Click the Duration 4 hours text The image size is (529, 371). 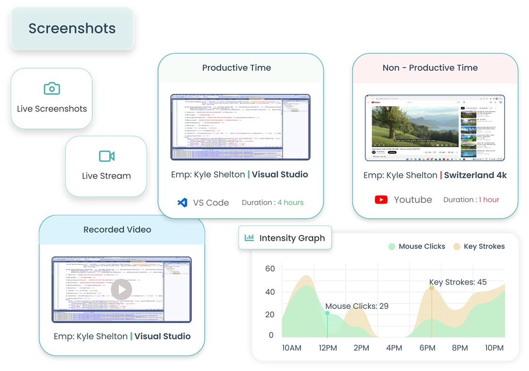(273, 202)
